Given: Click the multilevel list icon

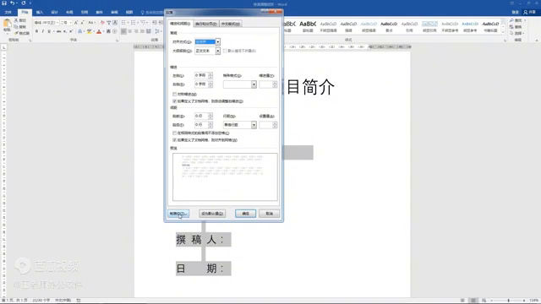Looking at the screenshot, I should click(x=143, y=23).
